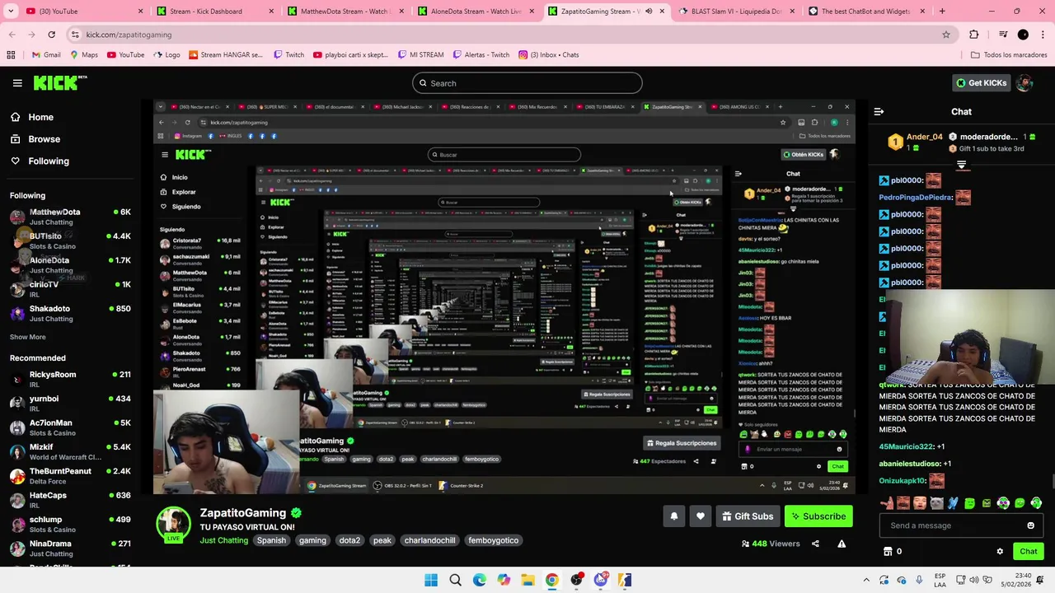The image size is (1055, 593).
Task: Click the femboygotico tag
Action: pos(493,540)
